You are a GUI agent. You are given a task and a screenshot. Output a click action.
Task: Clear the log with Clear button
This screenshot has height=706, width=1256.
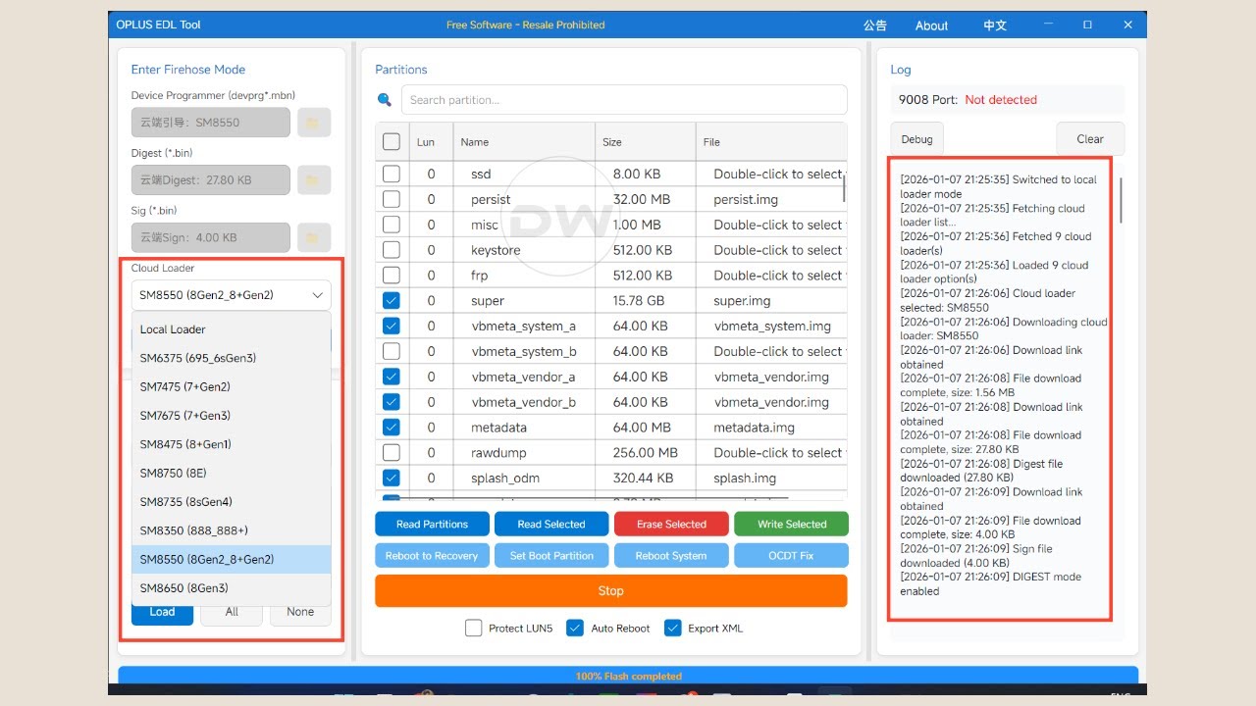1090,139
